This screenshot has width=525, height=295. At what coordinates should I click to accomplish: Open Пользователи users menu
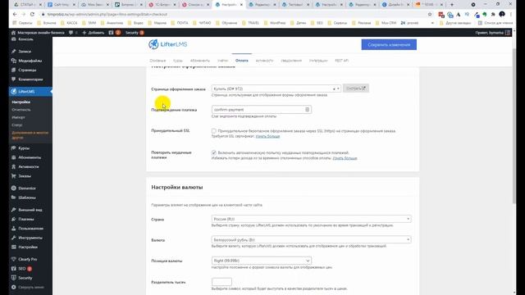pyautogui.click(x=31, y=229)
